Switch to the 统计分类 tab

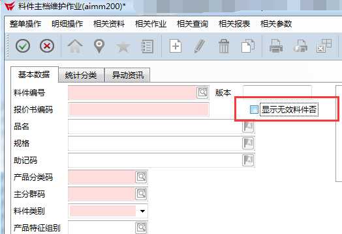81,75
